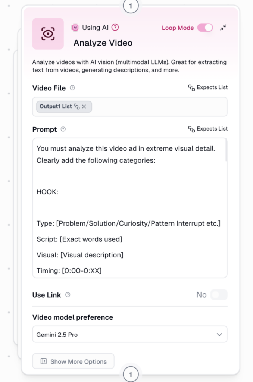
Task: Expand Show More Options
Action: pyautogui.click(x=74, y=361)
